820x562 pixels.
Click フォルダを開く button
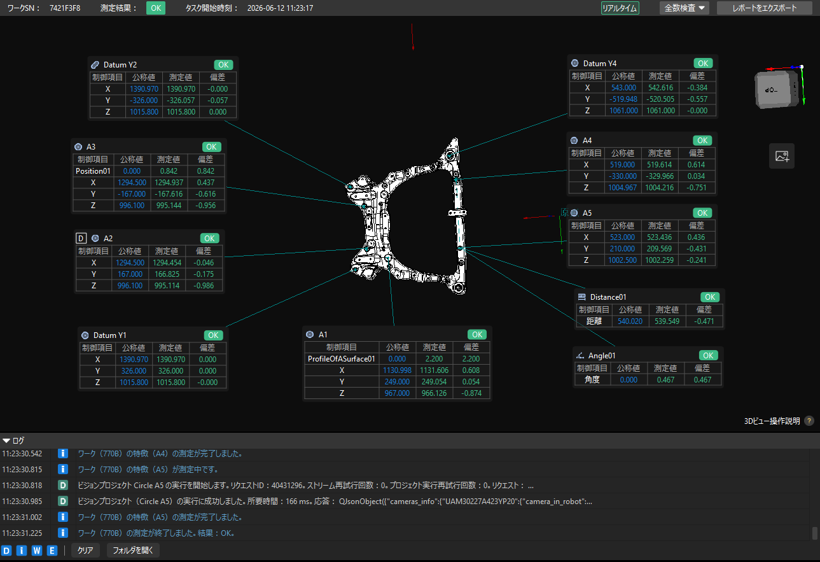coord(133,551)
